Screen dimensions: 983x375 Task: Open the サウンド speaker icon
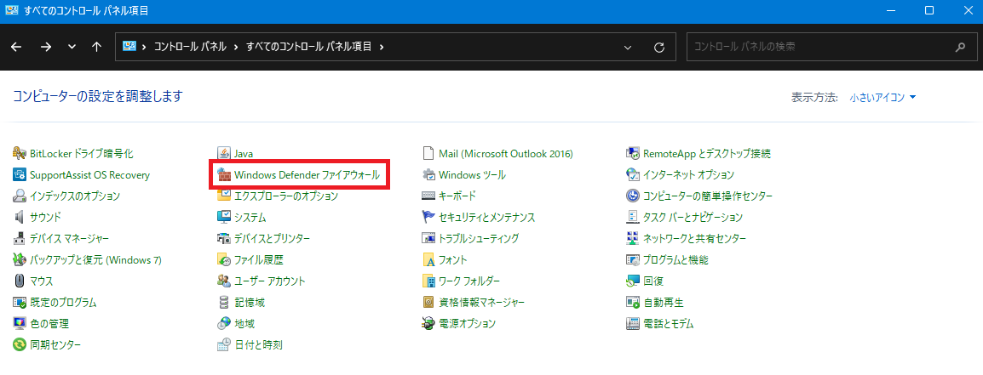point(19,217)
